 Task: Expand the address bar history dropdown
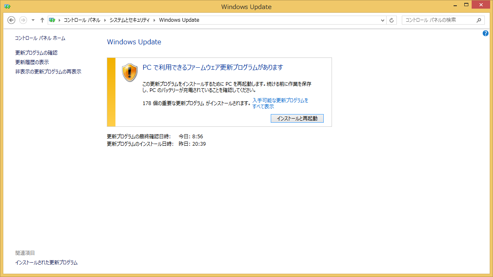(x=382, y=20)
